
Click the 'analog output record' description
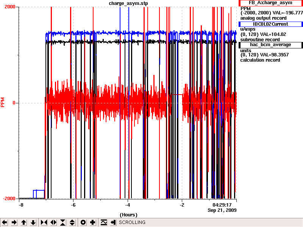click(263, 18)
